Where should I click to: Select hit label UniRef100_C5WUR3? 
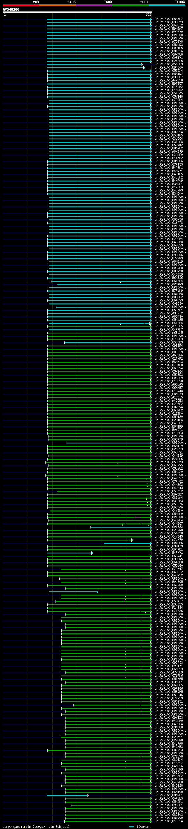tap(168, 45)
